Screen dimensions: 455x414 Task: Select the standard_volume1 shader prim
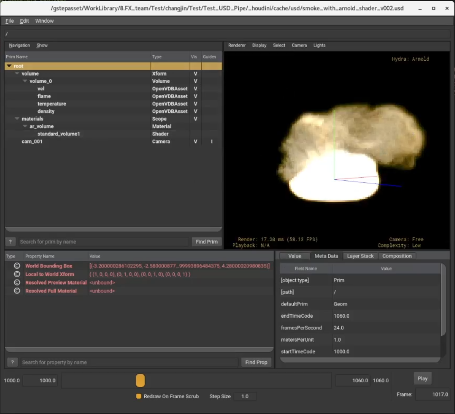pyautogui.click(x=59, y=134)
